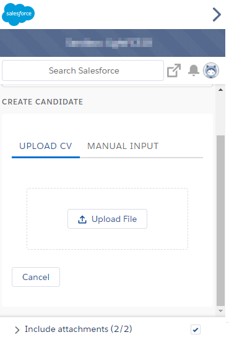229x340 pixels.
Task: Collapse the panel using the top-right arrow
Action: (x=217, y=15)
